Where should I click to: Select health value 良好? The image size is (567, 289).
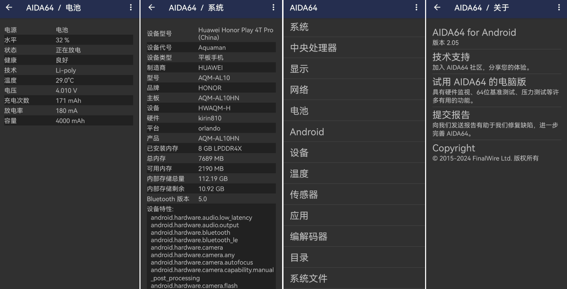[x=62, y=60]
